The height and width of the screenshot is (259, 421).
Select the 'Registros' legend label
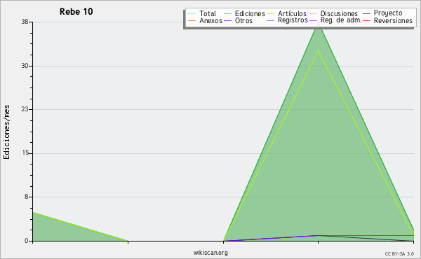click(293, 20)
